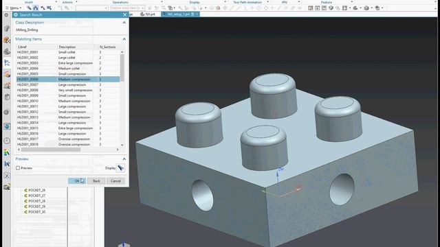The height and width of the screenshot is (247, 440).
Task: Select row HLD001_00015 Extra large compression
Action: point(68,128)
